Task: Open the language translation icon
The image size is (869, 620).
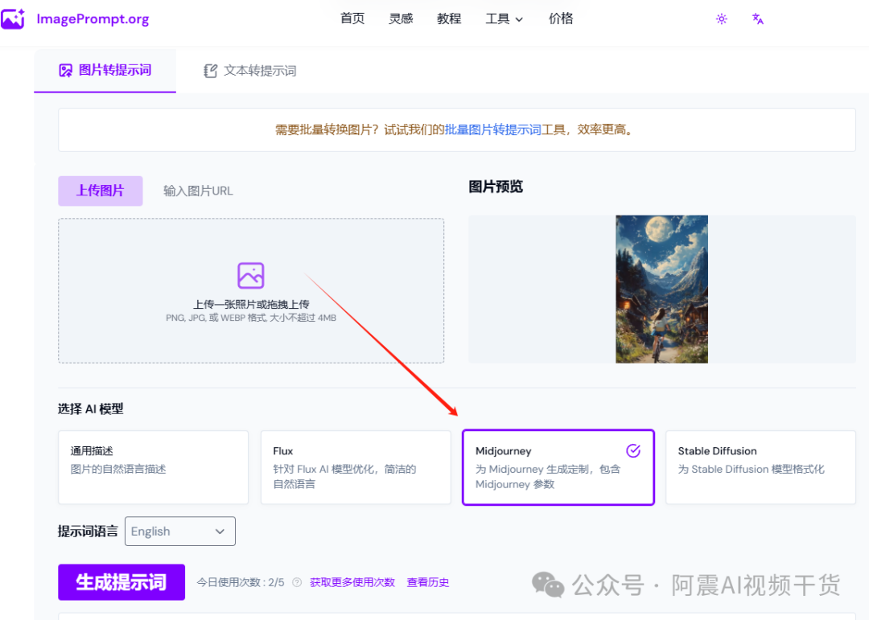Action: [757, 18]
